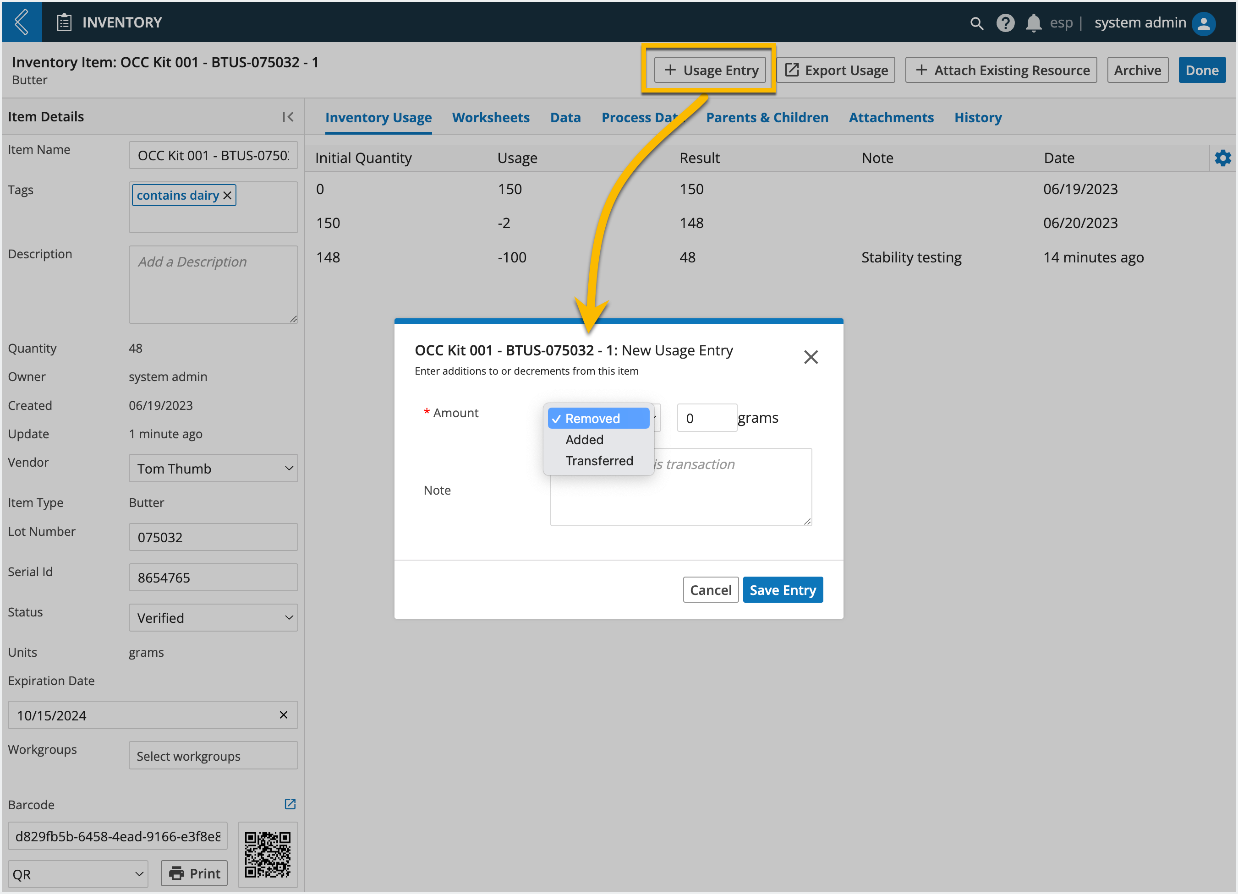The width and height of the screenshot is (1238, 894).
Task: Clear the expiration date value
Action: click(283, 715)
